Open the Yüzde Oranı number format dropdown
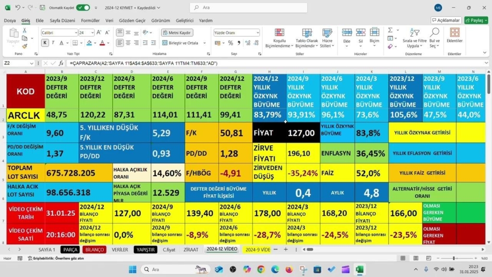 tap(258, 33)
